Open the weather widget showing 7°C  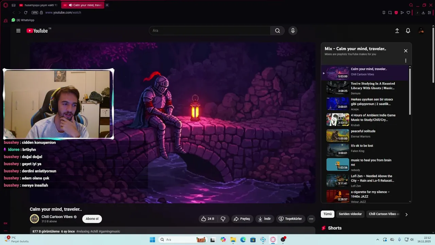click(16, 239)
